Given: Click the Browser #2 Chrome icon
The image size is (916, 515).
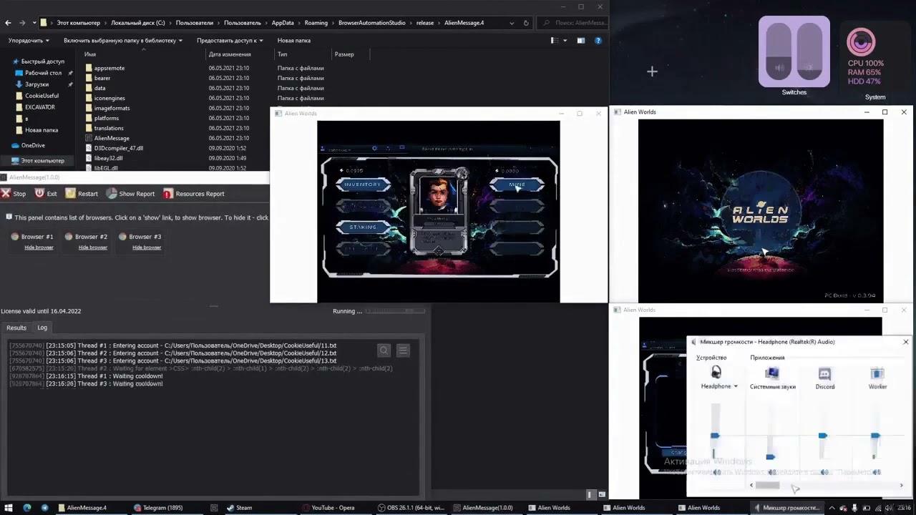Looking at the screenshot, I should point(69,237).
